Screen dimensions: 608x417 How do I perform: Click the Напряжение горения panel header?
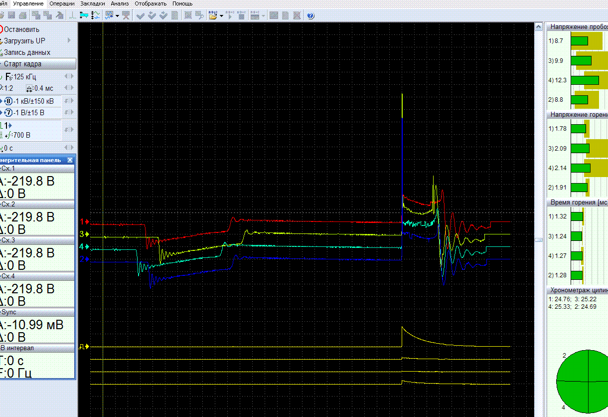click(577, 115)
